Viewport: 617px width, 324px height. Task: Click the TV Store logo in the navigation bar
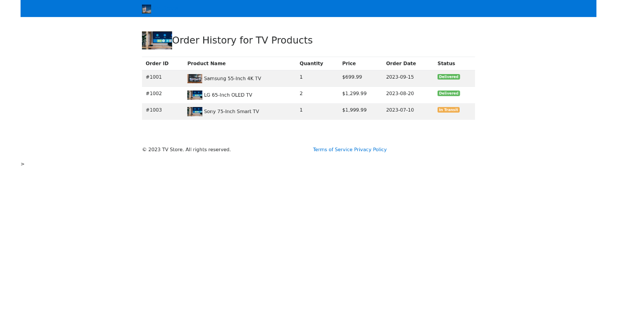146,9
